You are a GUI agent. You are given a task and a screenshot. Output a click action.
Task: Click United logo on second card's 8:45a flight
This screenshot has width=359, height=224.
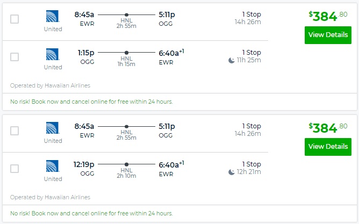(53, 128)
